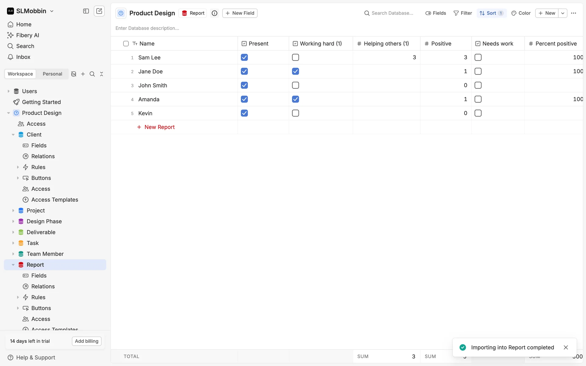Uncheck Present for Sam Lee
The height and width of the screenshot is (366, 586).
tap(244, 57)
